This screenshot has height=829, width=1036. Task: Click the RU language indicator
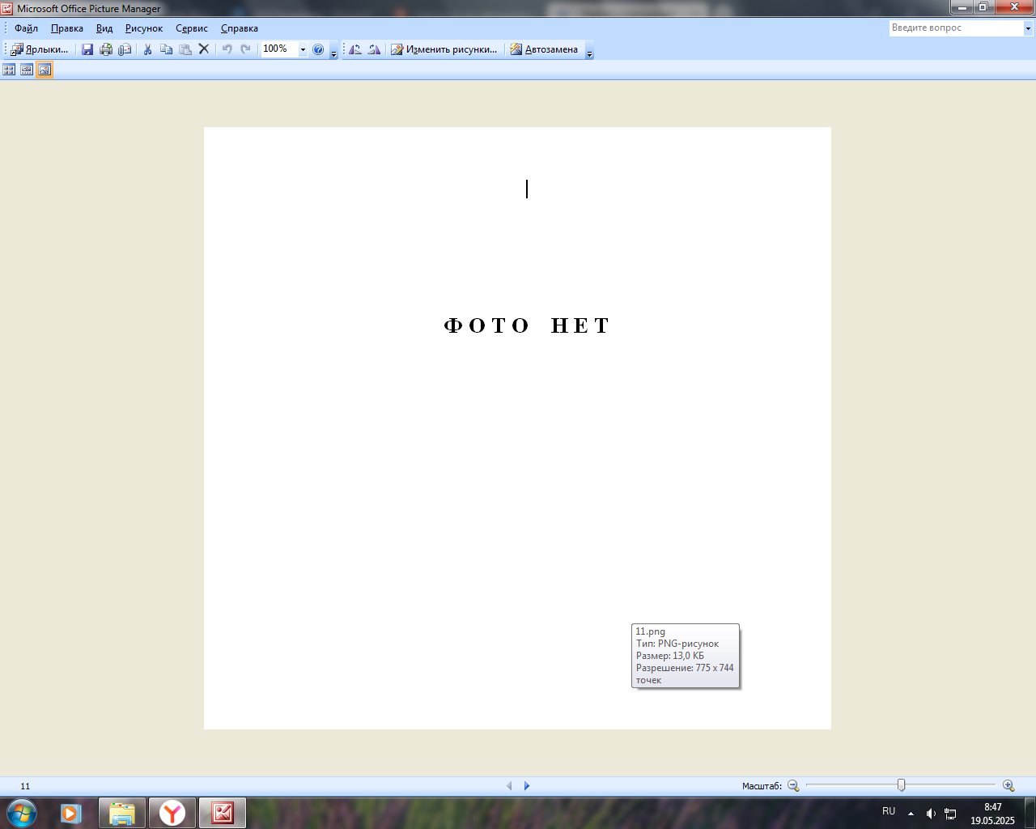pyautogui.click(x=889, y=811)
